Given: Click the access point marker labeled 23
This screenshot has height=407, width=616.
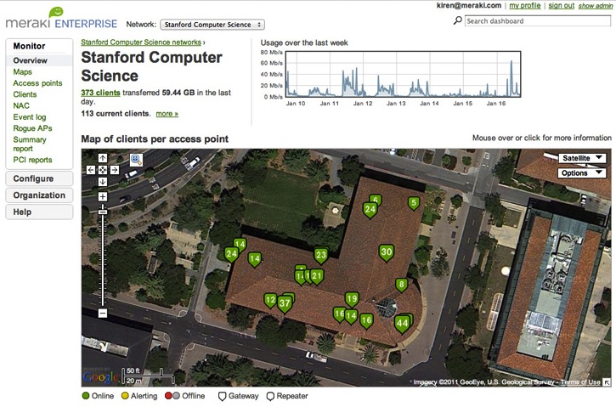Looking at the screenshot, I should click(320, 255).
